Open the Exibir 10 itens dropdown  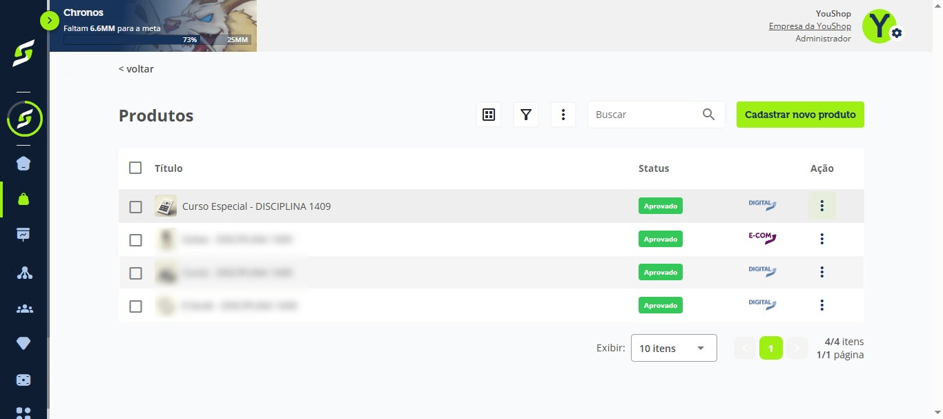coord(674,348)
